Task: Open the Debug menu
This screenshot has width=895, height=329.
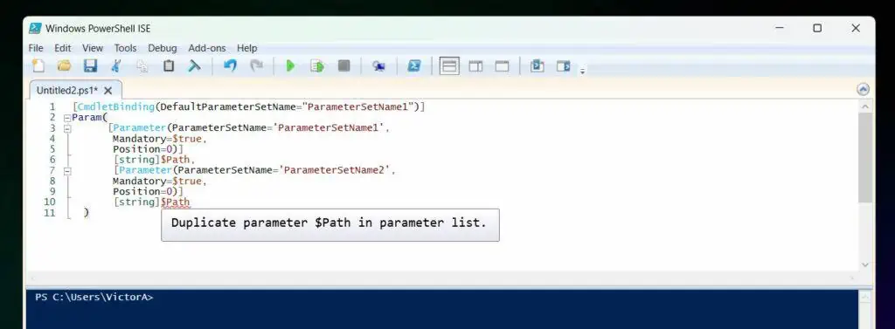Action: (162, 48)
